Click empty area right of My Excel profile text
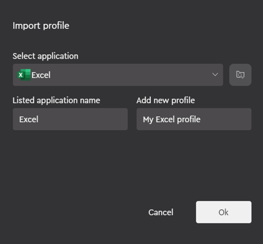Screen dimensions: 263x244 [x=226, y=119]
